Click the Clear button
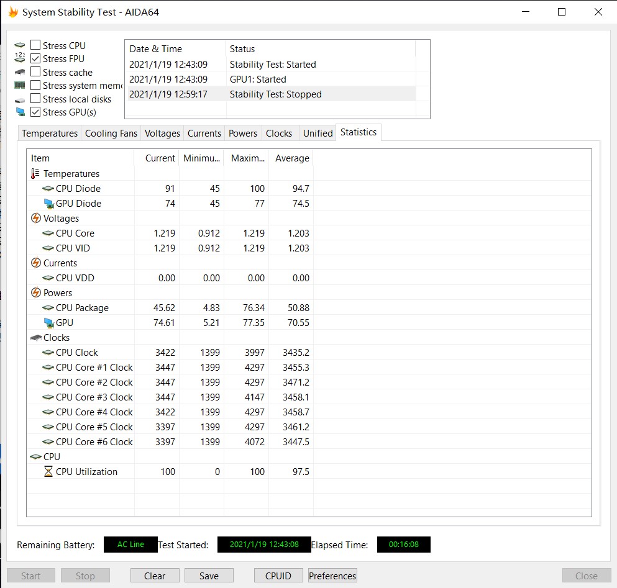617x588 pixels. pos(155,576)
